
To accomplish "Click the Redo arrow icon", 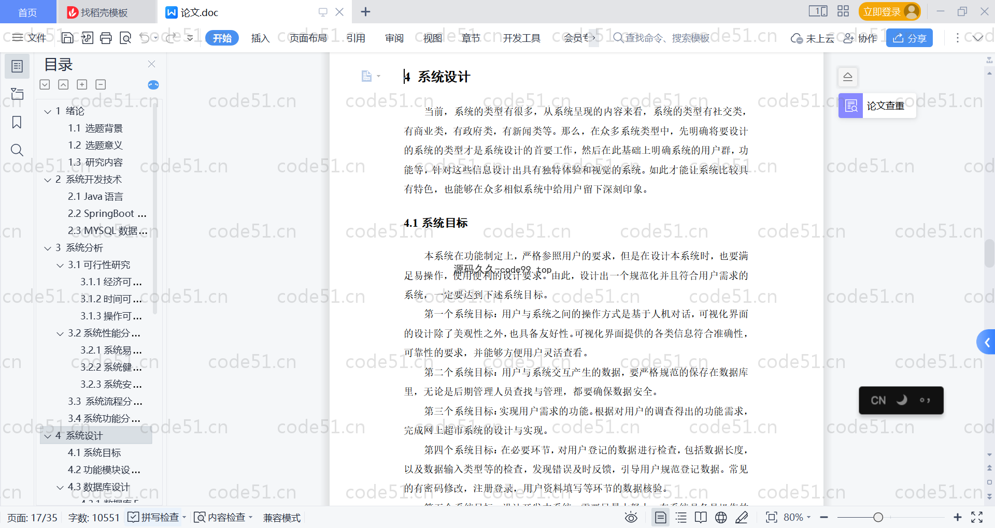I will pos(171,38).
